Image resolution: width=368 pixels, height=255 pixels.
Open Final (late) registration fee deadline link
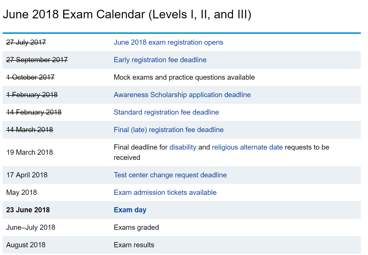coord(169,130)
